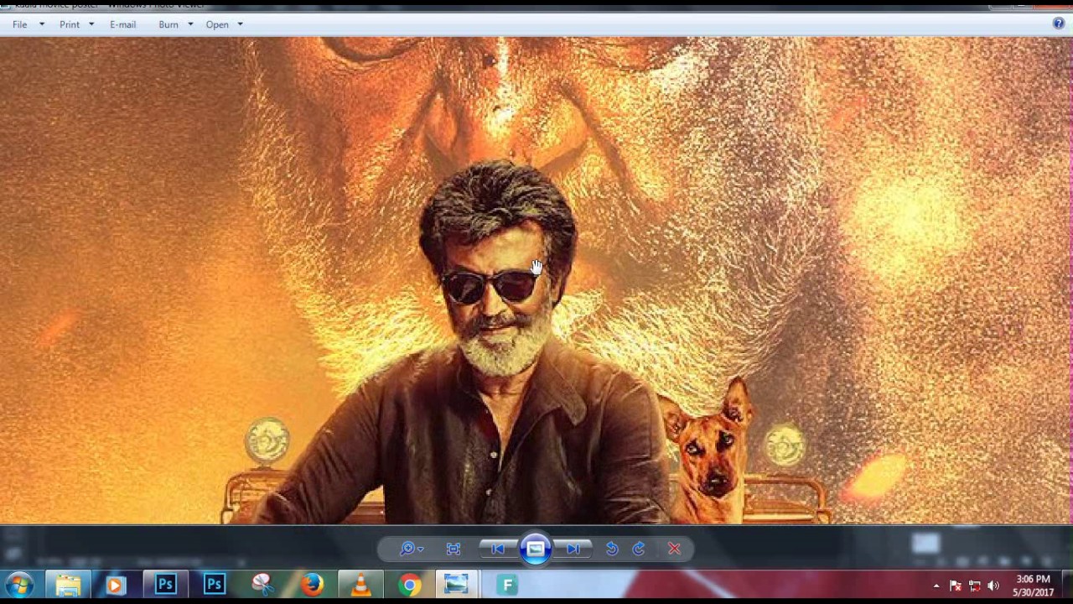
Task: Click the Show desktop button
Action: tap(1066, 585)
